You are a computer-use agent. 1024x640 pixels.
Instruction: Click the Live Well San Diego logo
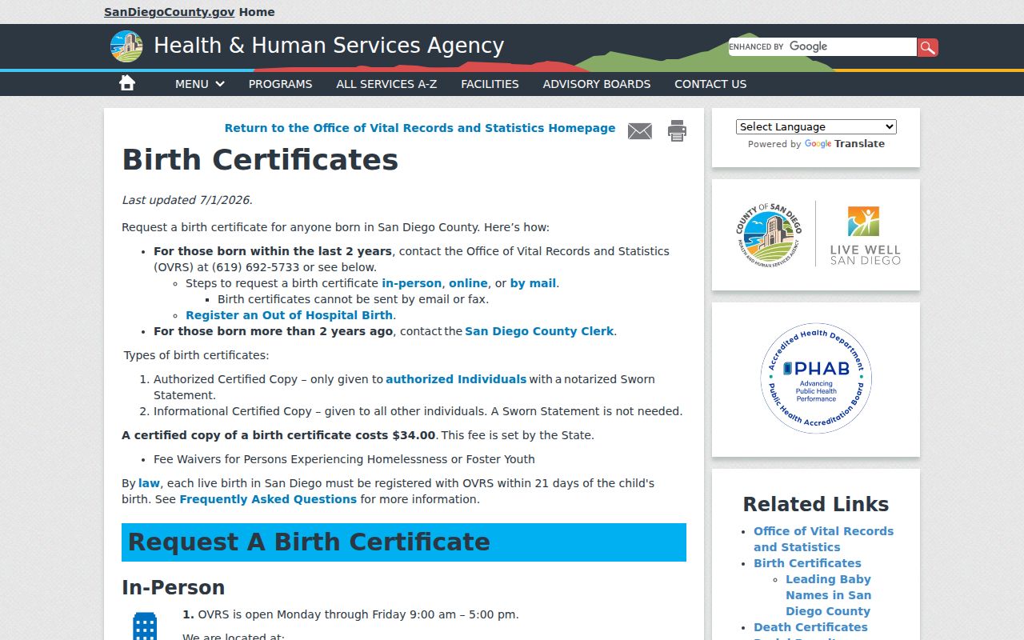pos(865,234)
